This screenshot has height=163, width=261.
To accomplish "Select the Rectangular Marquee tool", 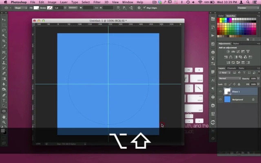I will [x=4, y=25].
